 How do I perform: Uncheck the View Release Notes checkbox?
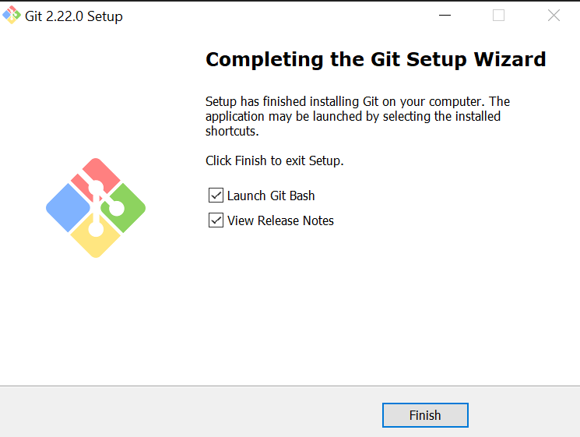point(216,220)
